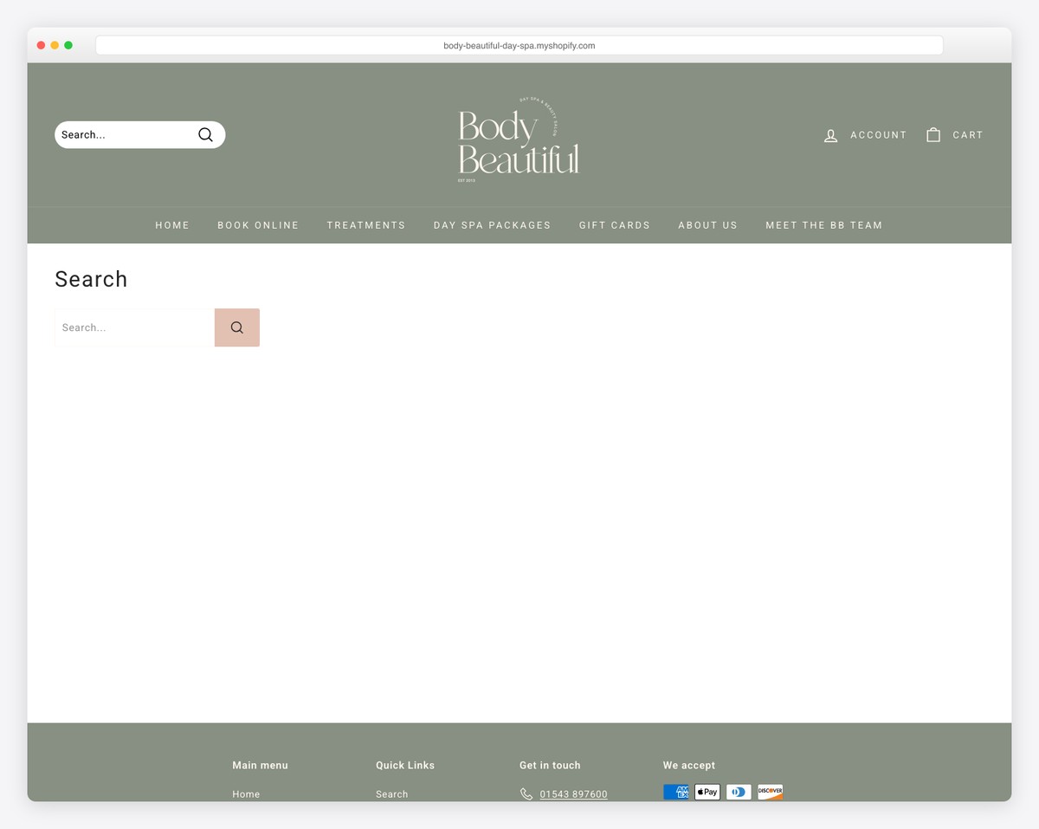This screenshot has width=1039, height=829.
Task: Select DAY SPA PACKAGES in the navigation
Action: click(x=492, y=225)
